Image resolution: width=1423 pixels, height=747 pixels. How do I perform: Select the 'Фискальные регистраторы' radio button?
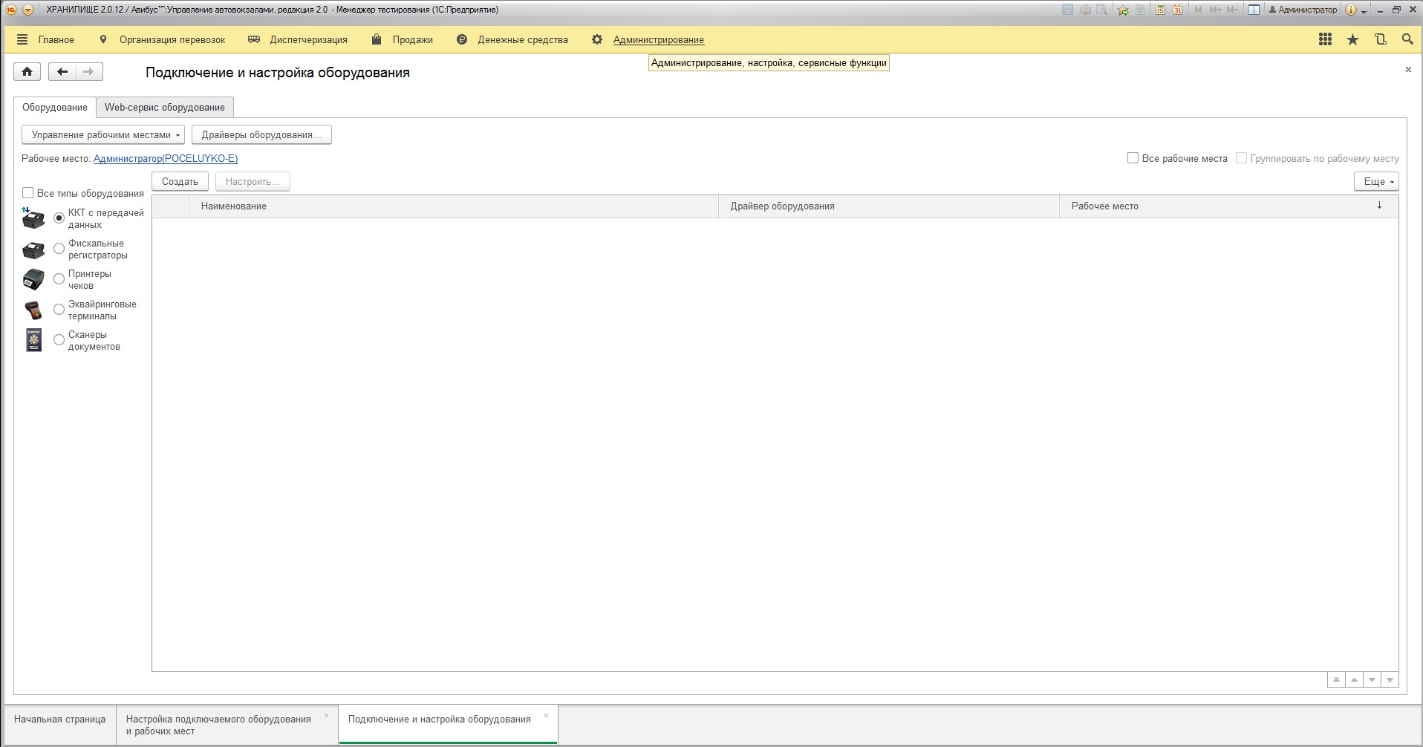59,249
